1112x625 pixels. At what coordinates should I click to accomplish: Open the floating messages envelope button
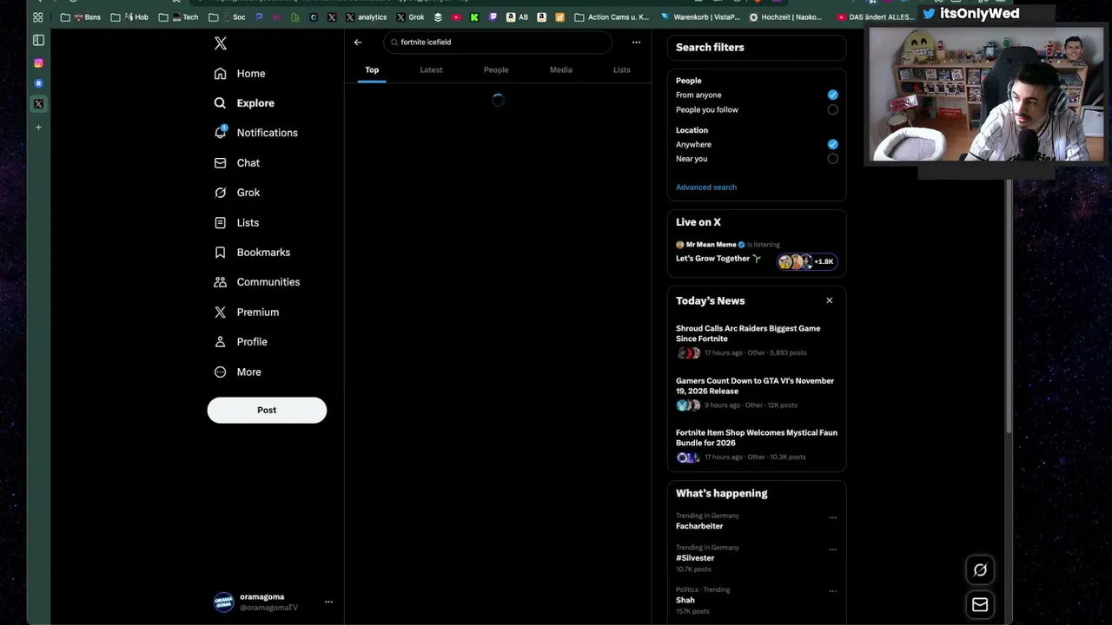click(980, 605)
